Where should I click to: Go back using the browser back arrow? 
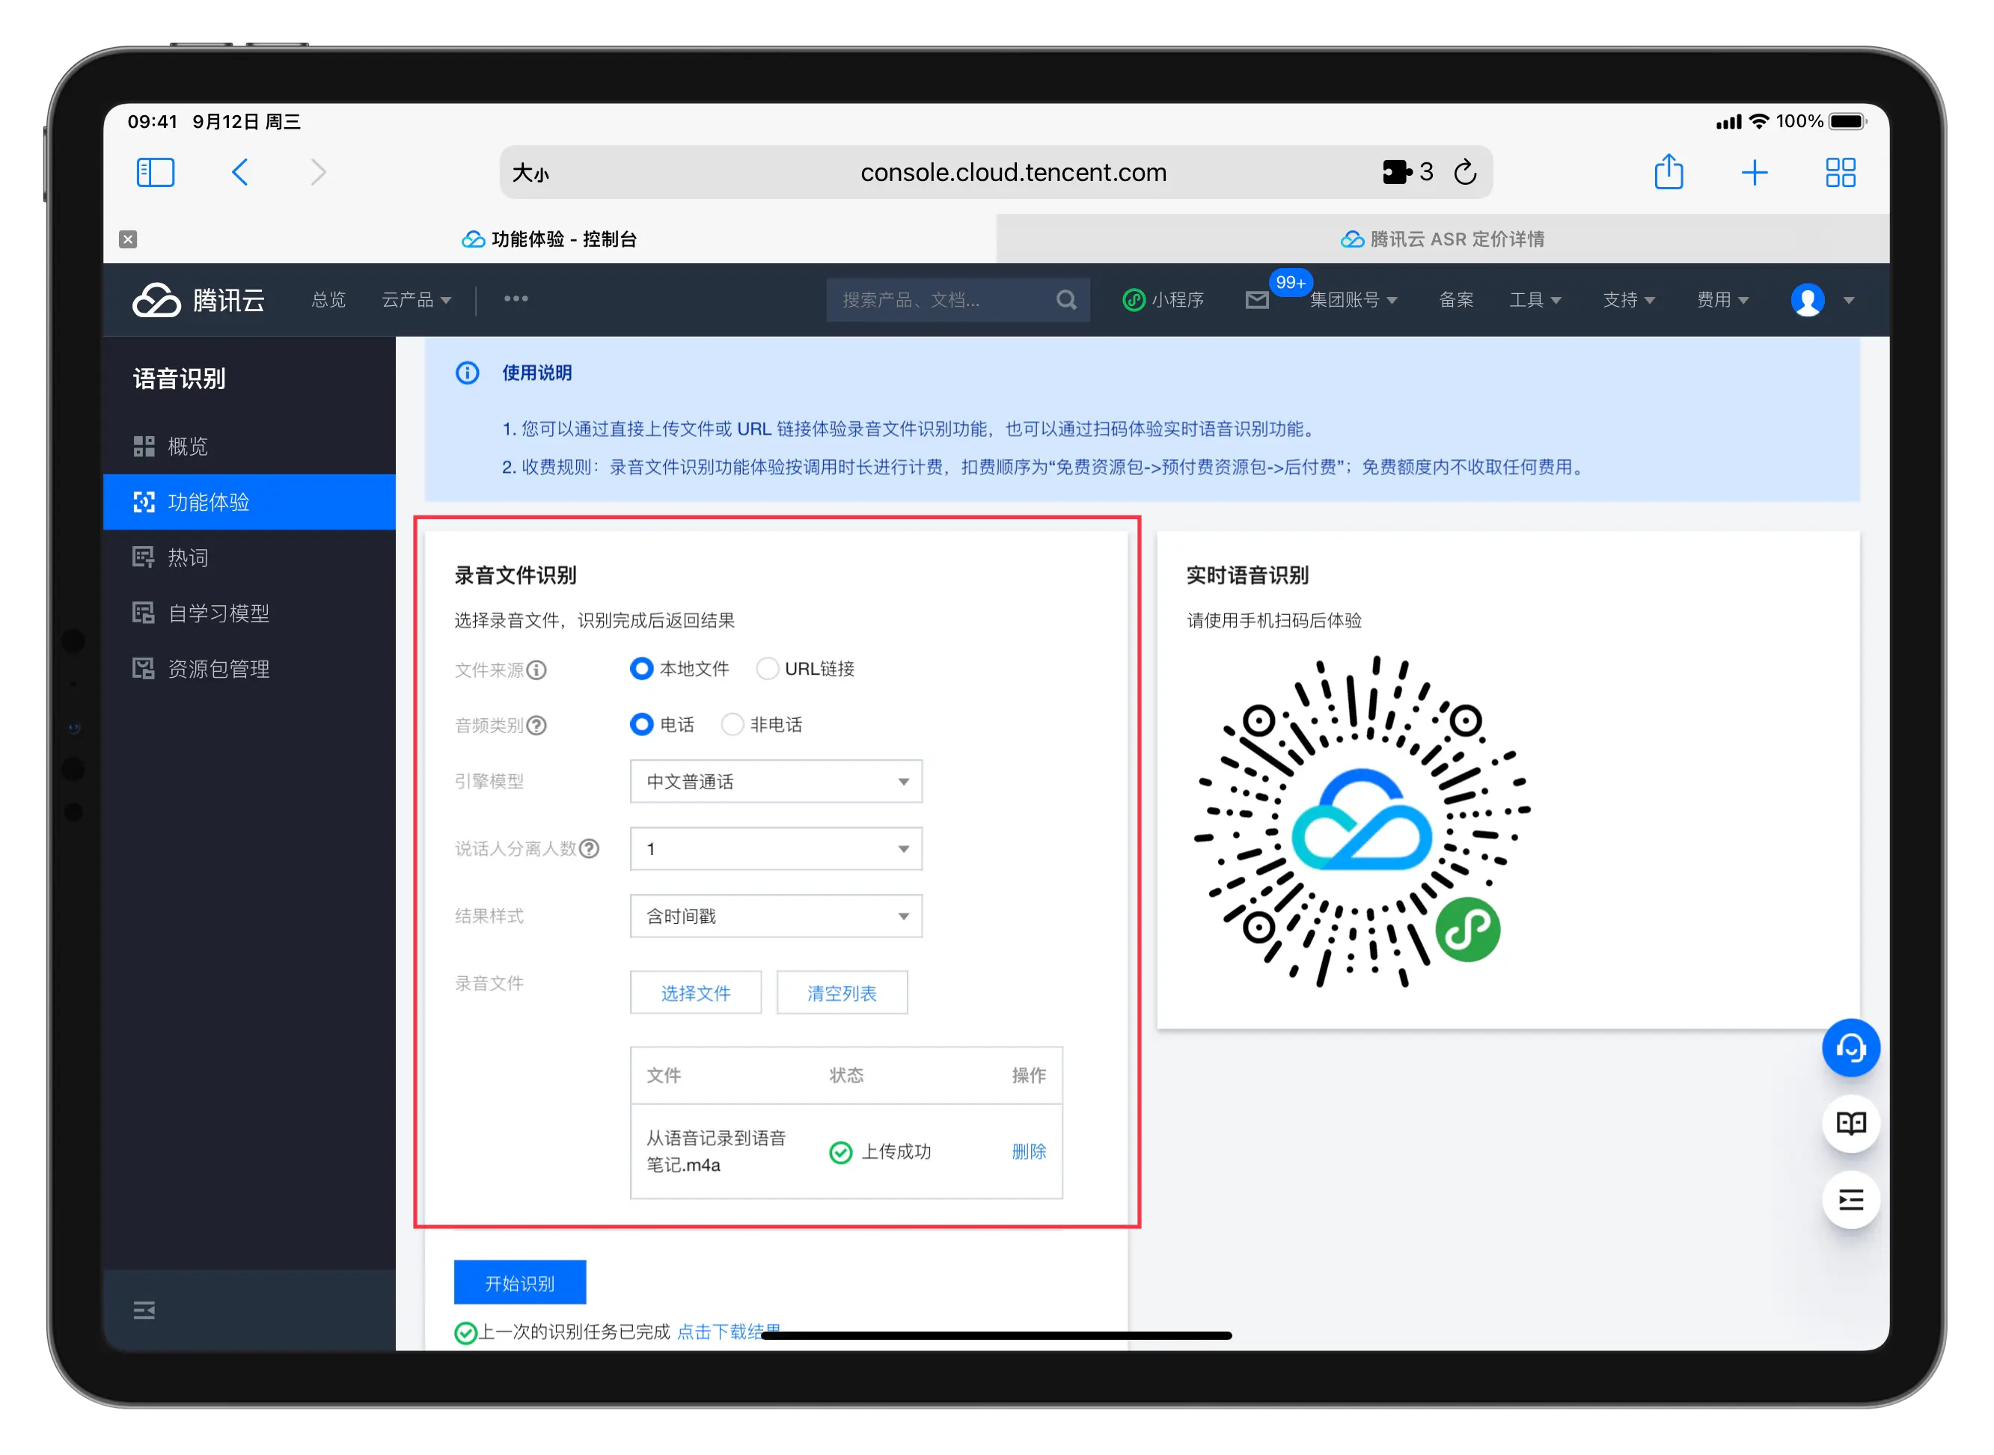(x=239, y=173)
